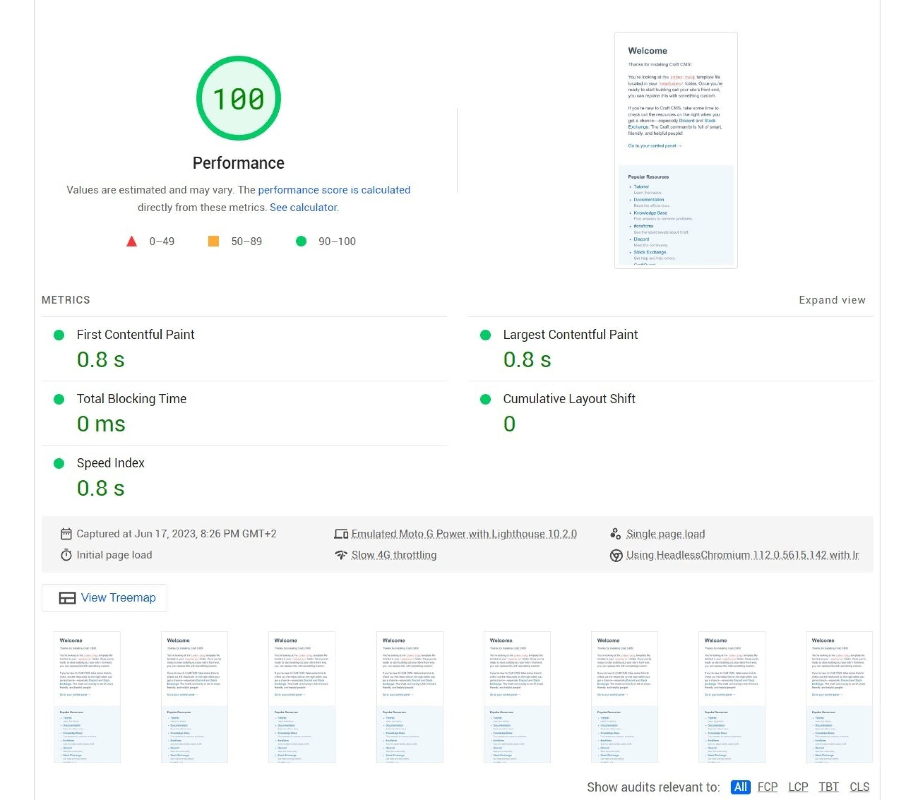Toggle the FCP audit filter chip
Image resolution: width=918 pixels, height=800 pixels.
pyautogui.click(x=768, y=787)
